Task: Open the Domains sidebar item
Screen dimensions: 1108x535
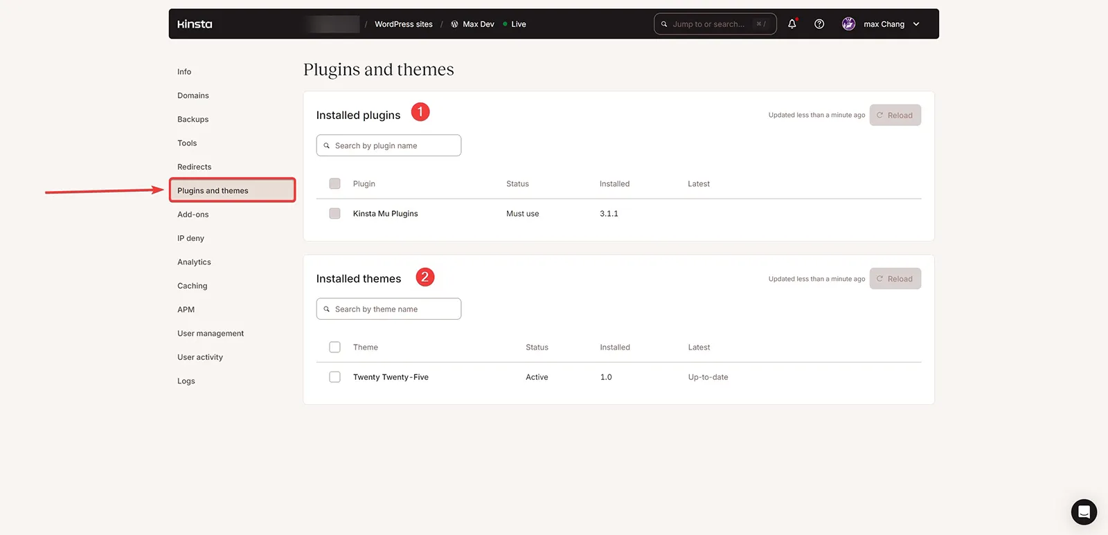Action: 193,96
